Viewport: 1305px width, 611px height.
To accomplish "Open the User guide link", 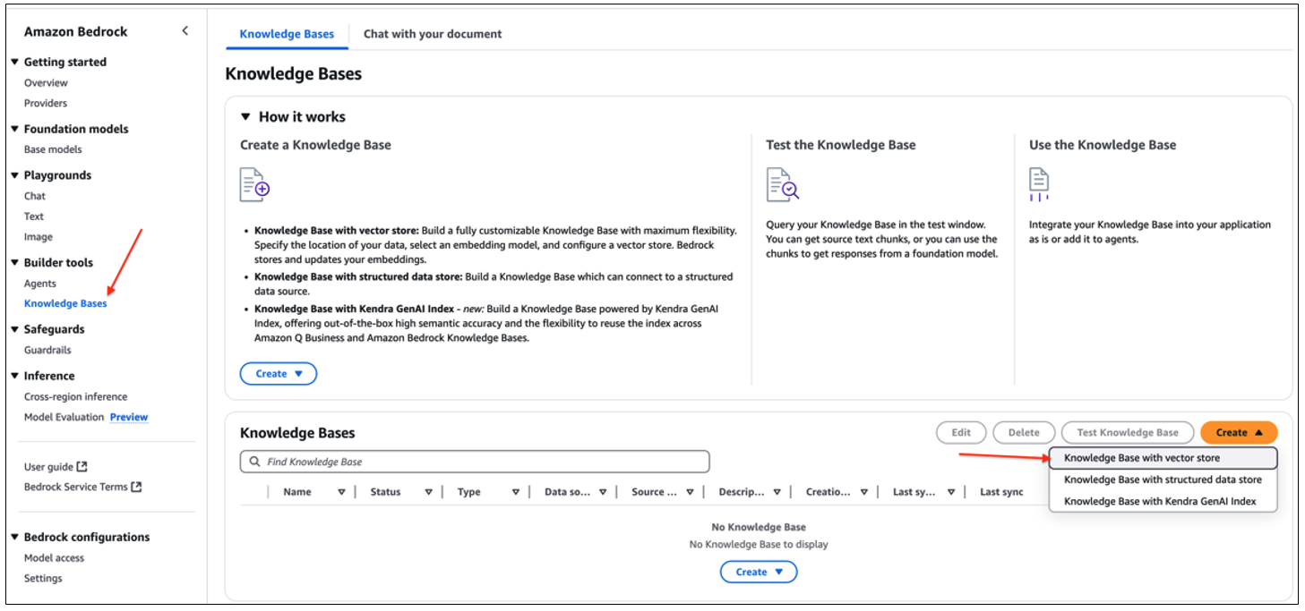I will (x=48, y=467).
